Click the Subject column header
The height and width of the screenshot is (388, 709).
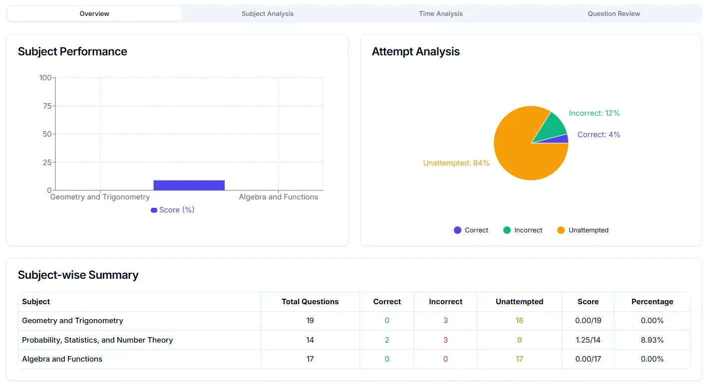(x=35, y=302)
